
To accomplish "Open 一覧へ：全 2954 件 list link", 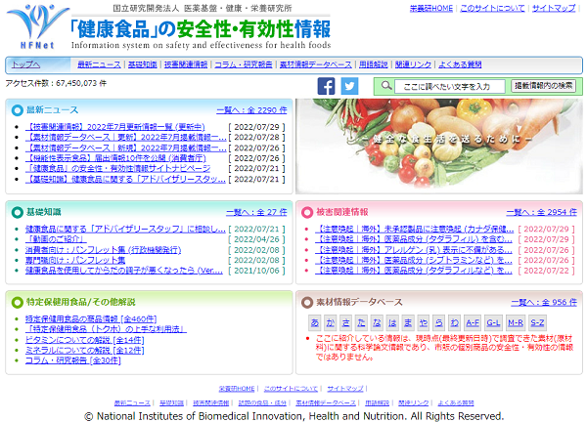I will click(x=542, y=212).
